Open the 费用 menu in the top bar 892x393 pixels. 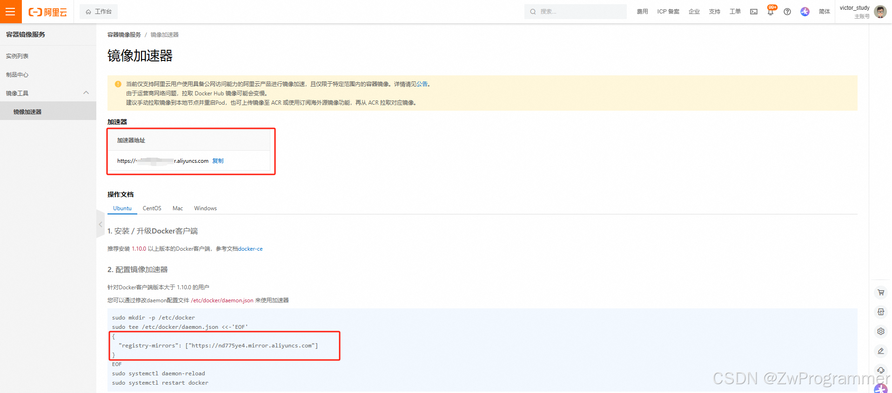[642, 12]
